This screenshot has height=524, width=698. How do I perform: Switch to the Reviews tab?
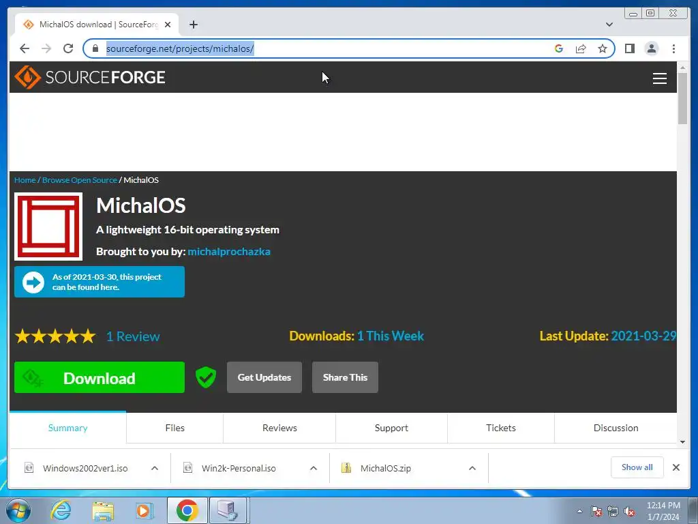point(279,428)
